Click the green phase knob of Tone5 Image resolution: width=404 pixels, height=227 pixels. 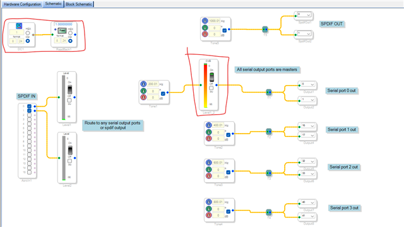pyautogui.click(x=205, y=28)
